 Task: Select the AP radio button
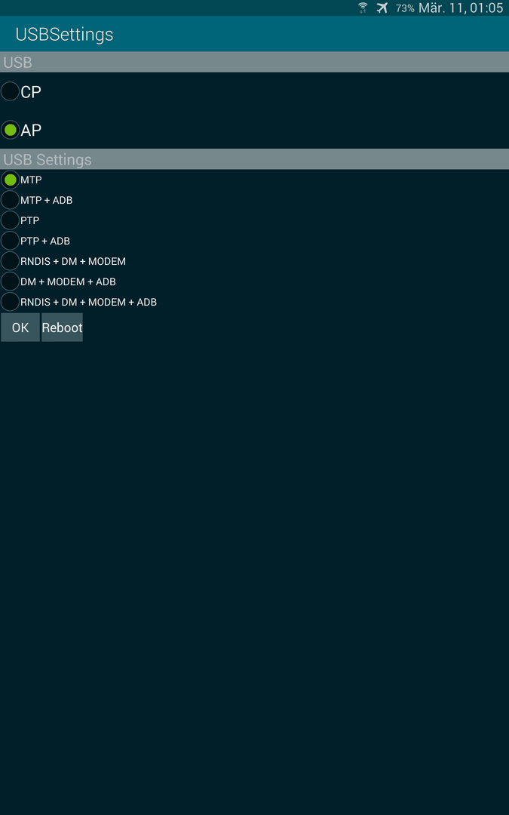click(x=11, y=130)
